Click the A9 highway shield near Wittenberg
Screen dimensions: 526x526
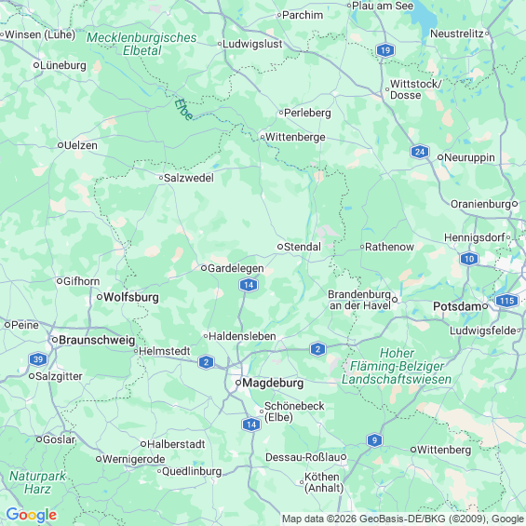coord(374,440)
